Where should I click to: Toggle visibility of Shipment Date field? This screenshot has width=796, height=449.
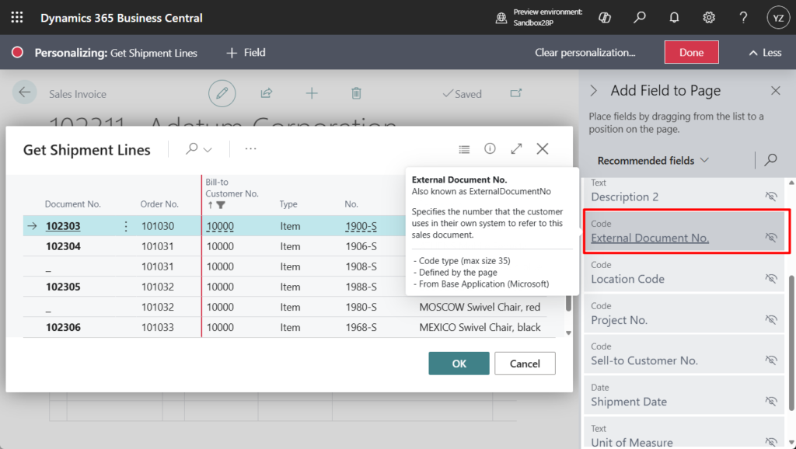coord(771,401)
